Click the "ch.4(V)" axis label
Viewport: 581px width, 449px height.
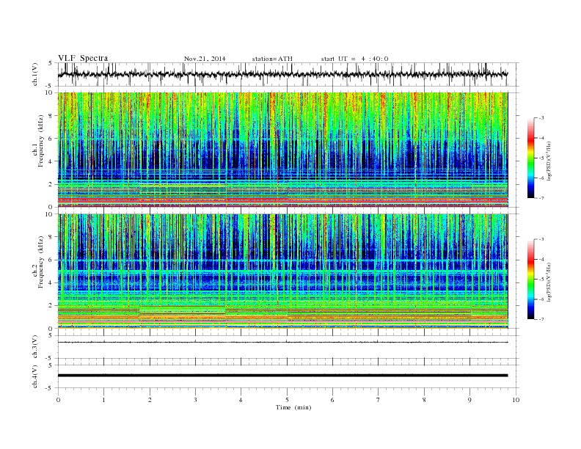pos(35,376)
